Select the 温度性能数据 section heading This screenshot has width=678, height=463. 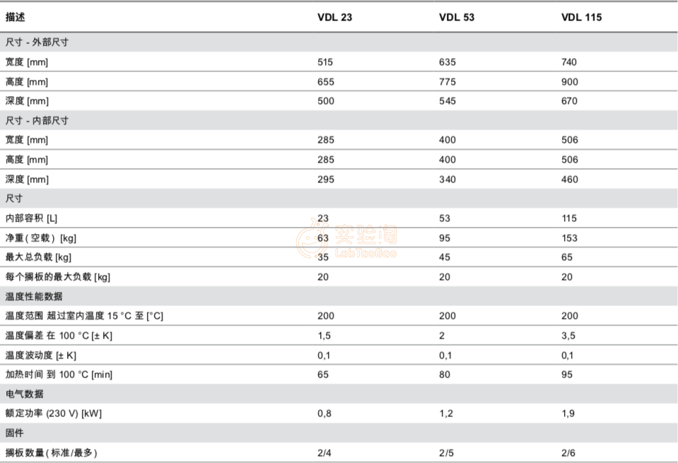34,296
